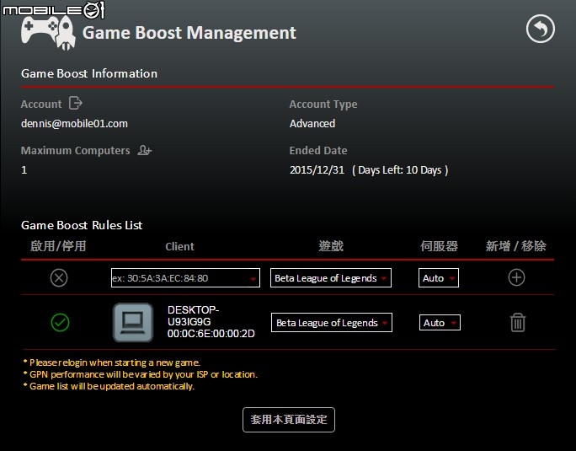Click the Game Boost Rules List heading
Viewport: 576px width, 451px height.
pyautogui.click(x=82, y=225)
